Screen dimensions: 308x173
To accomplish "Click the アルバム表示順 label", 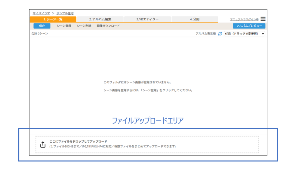I will pyautogui.click(x=205, y=34).
